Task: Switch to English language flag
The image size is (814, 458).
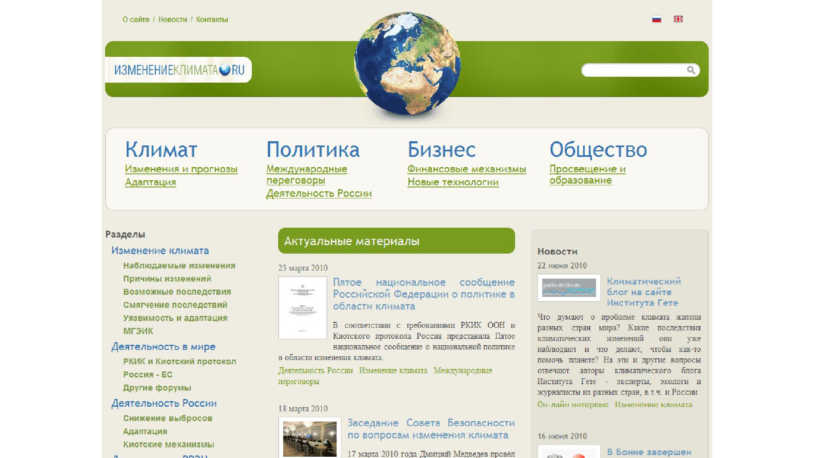Action: [678, 19]
